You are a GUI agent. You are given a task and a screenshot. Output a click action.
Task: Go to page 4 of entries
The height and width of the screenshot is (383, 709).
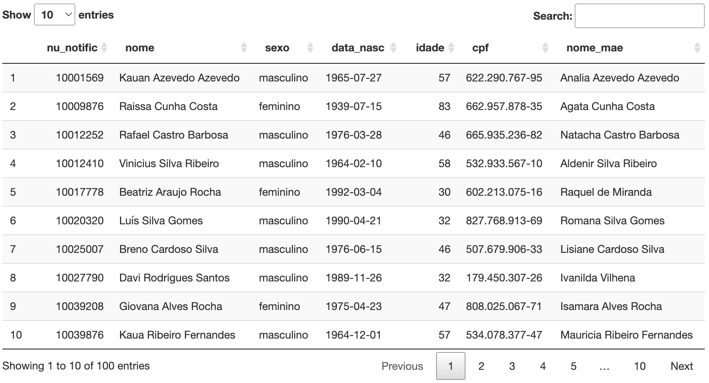543,366
